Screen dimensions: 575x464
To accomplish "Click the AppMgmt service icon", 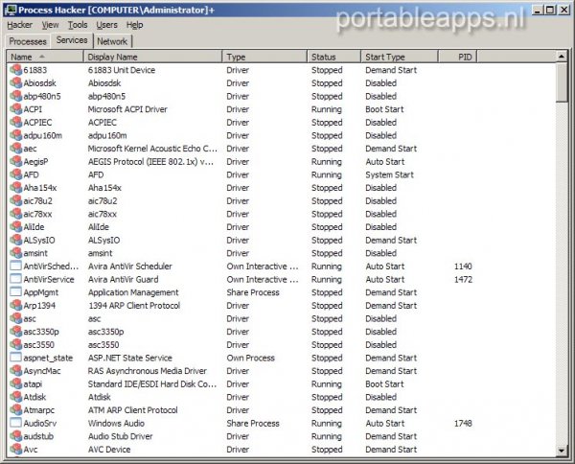I will pos(15,292).
